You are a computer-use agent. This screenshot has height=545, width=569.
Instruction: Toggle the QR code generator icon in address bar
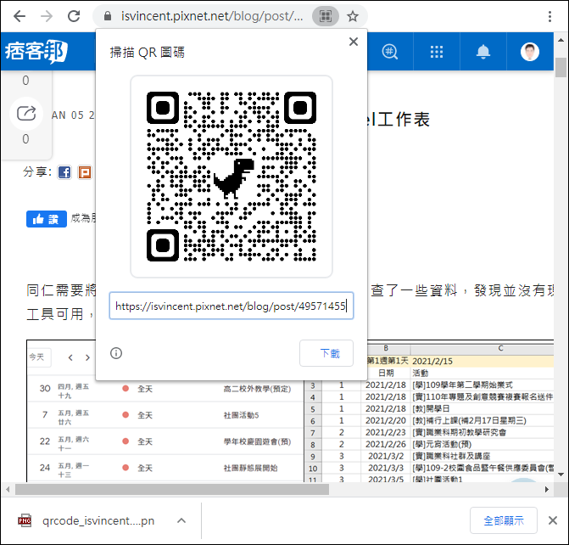pyautogui.click(x=326, y=16)
